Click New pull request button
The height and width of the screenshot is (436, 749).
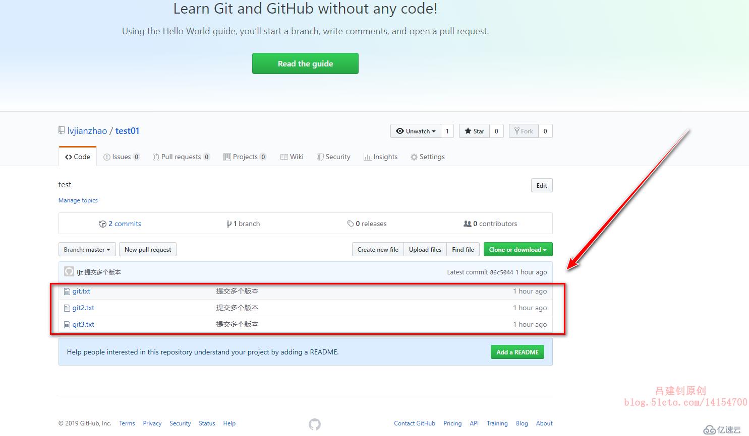pos(148,249)
